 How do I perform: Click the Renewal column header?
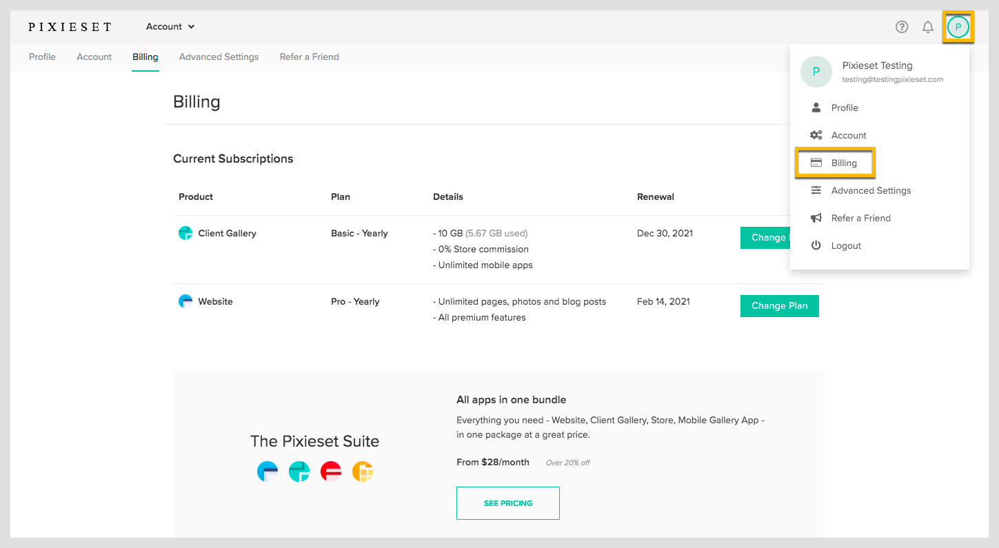pyautogui.click(x=656, y=197)
